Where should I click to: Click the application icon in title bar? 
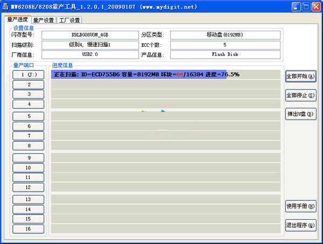click(x=5, y=6)
